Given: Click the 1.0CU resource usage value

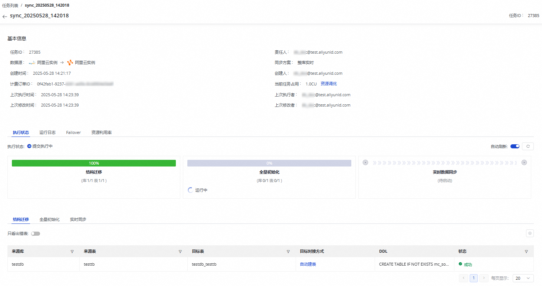Looking at the screenshot, I should (311, 84).
